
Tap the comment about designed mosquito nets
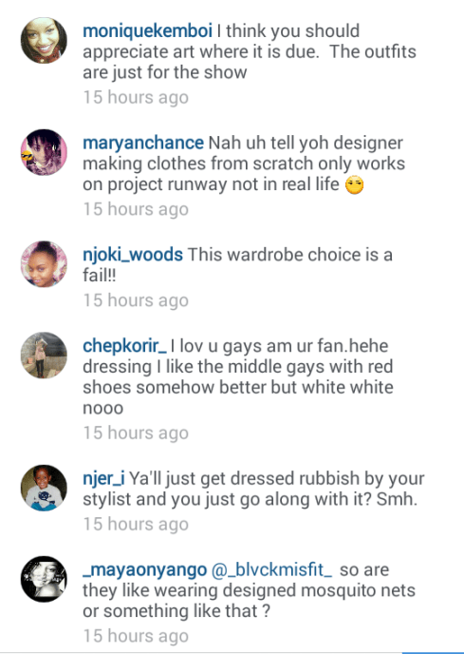249,590
